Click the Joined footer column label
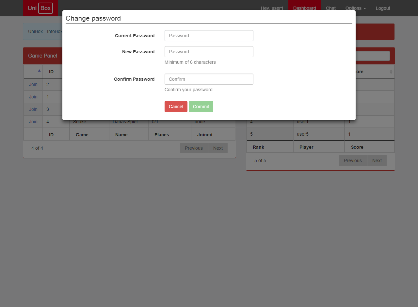The width and height of the screenshot is (418, 307). click(205, 135)
